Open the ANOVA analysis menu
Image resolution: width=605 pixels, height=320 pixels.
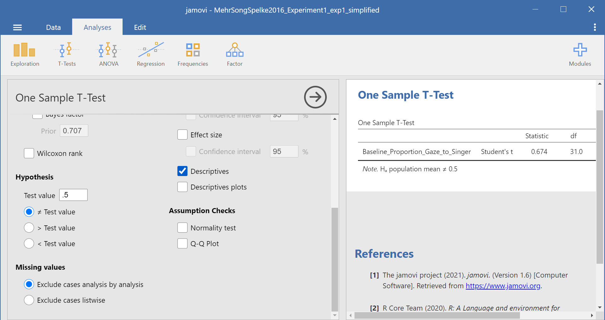pyautogui.click(x=109, y=55)
